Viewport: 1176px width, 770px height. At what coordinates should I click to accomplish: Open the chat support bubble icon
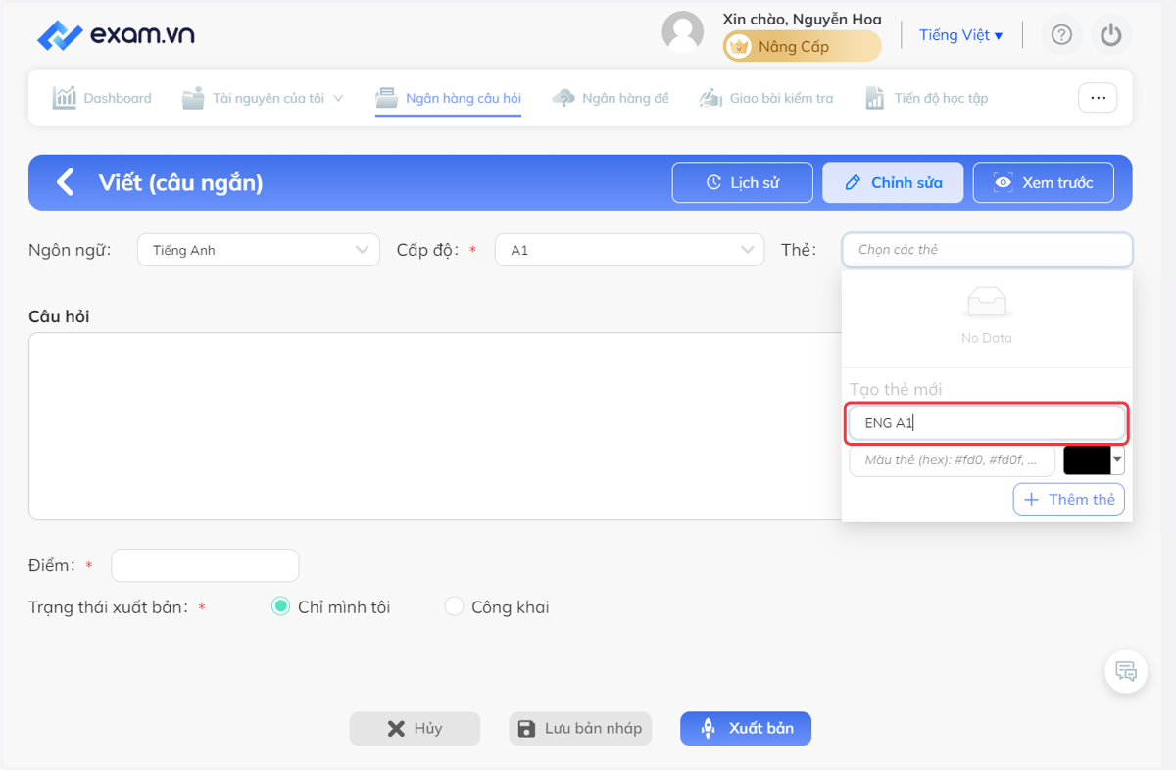pyautogui.click(x=1126, y=672)
